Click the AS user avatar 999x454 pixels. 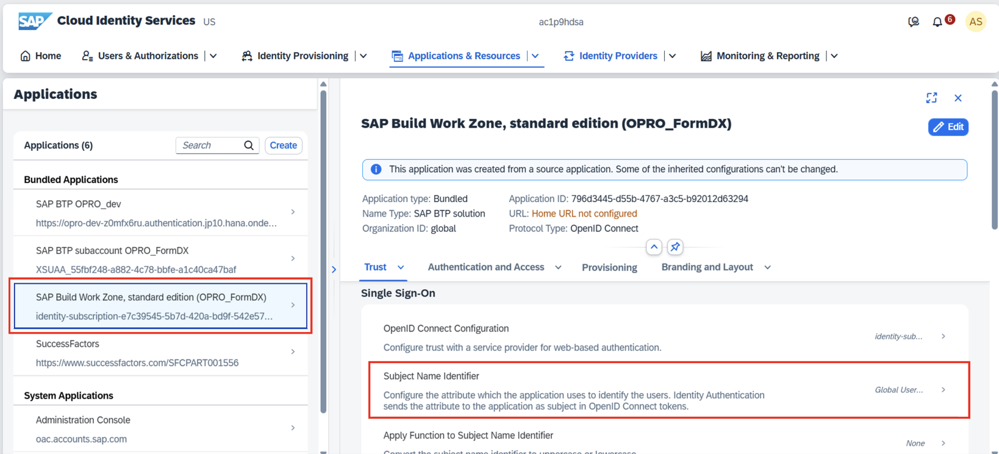[975, 22]
